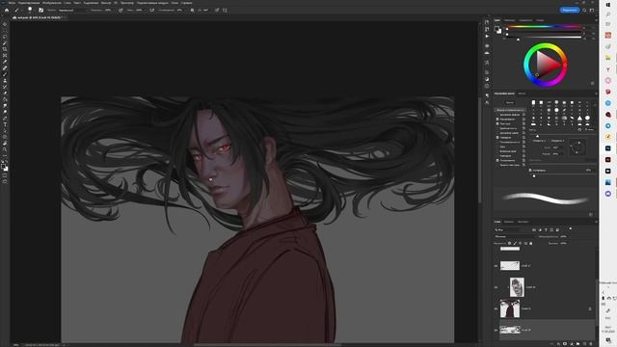Open the layer fill value dropdown
Screen dimensions: 617x347
pyautogui.click(x=566, y=243)
